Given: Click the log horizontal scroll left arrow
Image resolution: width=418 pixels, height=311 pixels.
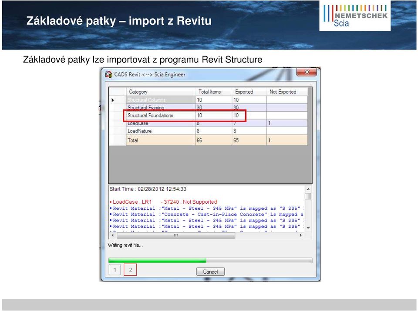Looking at the screenshot, I should (112, 235).
